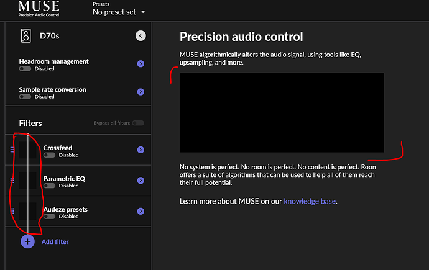This screenshot has height=270, width=429.
Task: Click the plus Add filter button
Action: pyautogui.click(x=27, y=241)
